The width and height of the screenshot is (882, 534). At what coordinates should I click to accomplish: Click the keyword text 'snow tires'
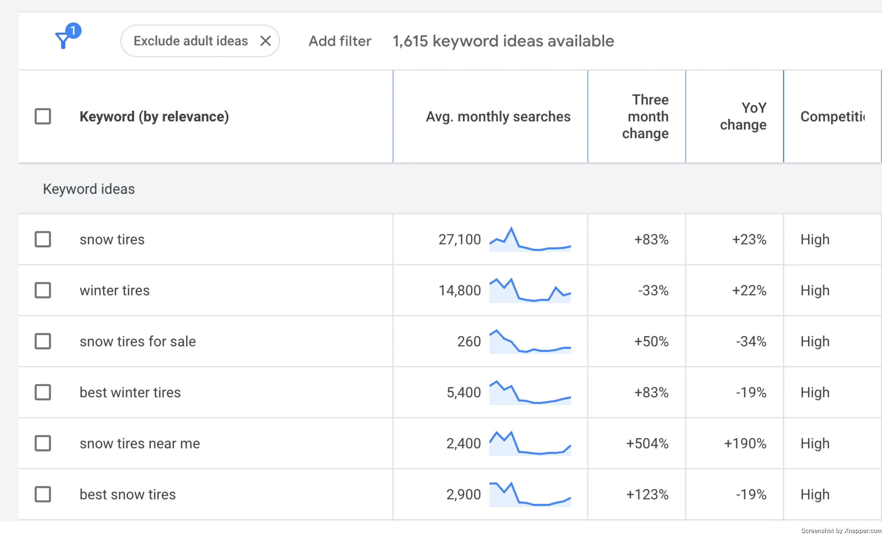coord(112,239)
